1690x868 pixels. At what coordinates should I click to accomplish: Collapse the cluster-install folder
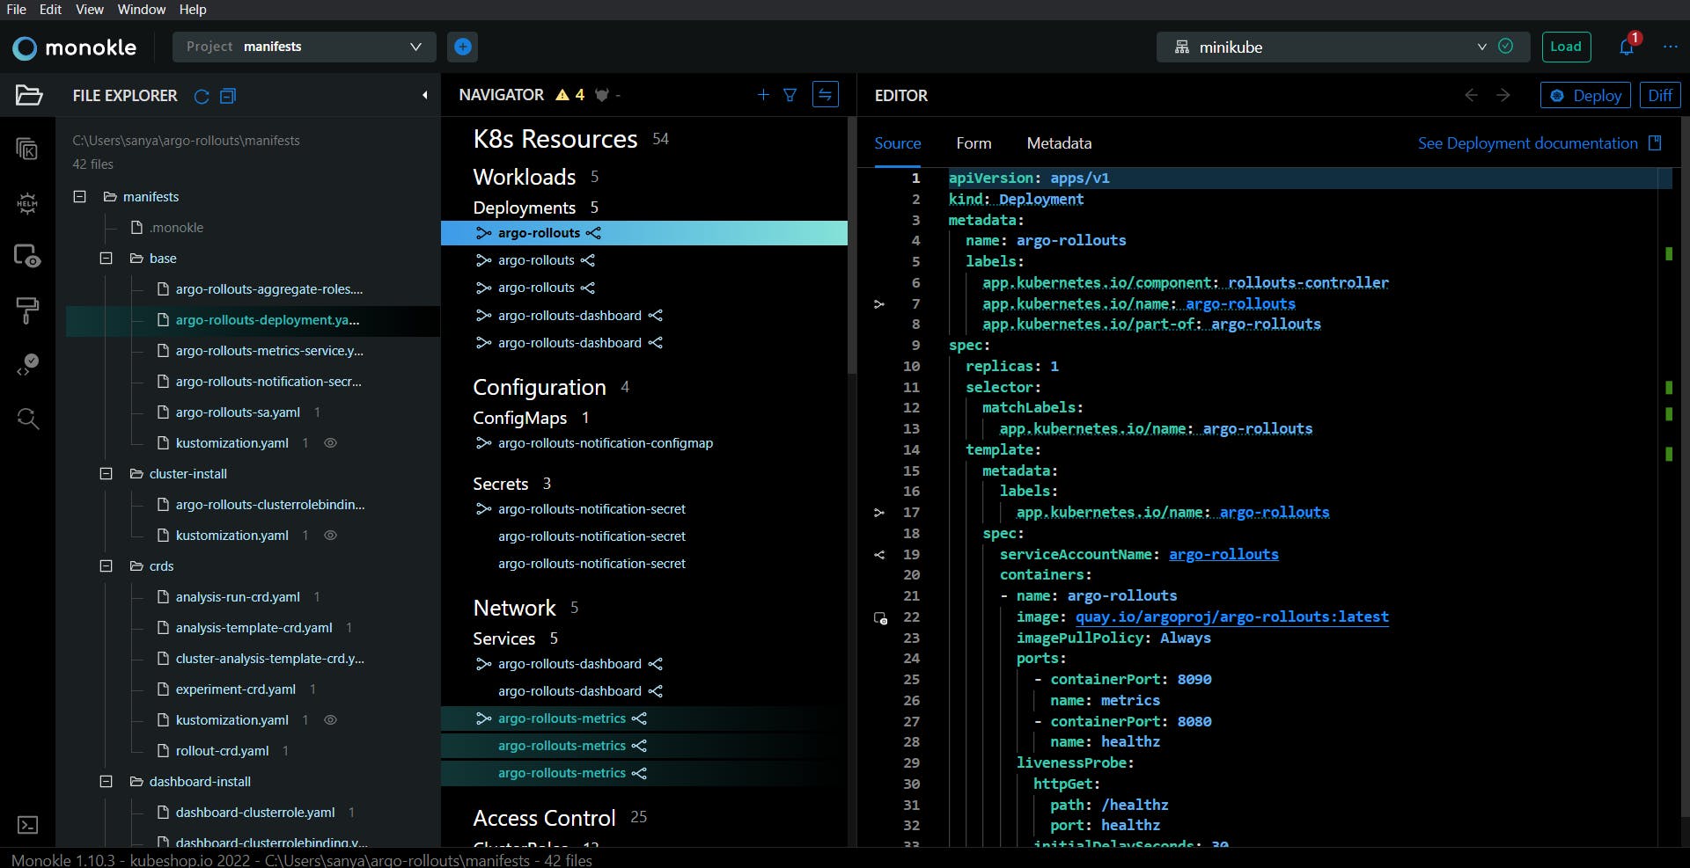click(x=107, y=474)
